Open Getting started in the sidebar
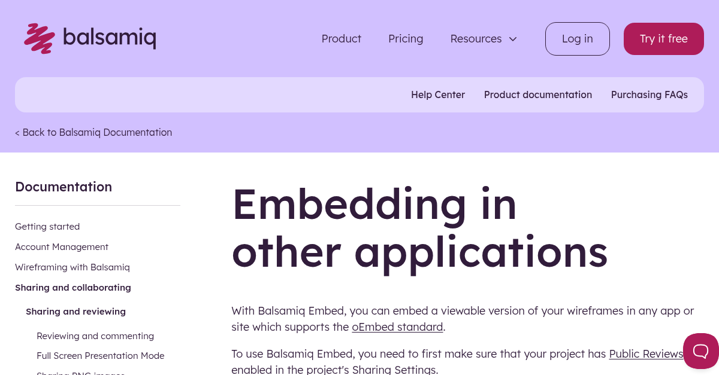Image resolution: width=719 pixels, height=375 pixels. [x=47, y=226]
